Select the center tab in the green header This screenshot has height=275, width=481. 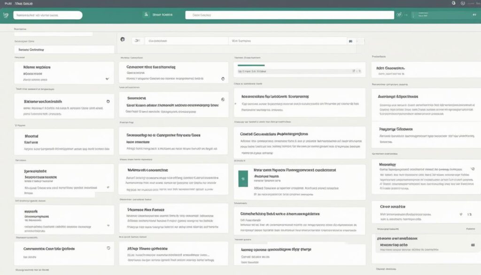(x=163, y=15)
